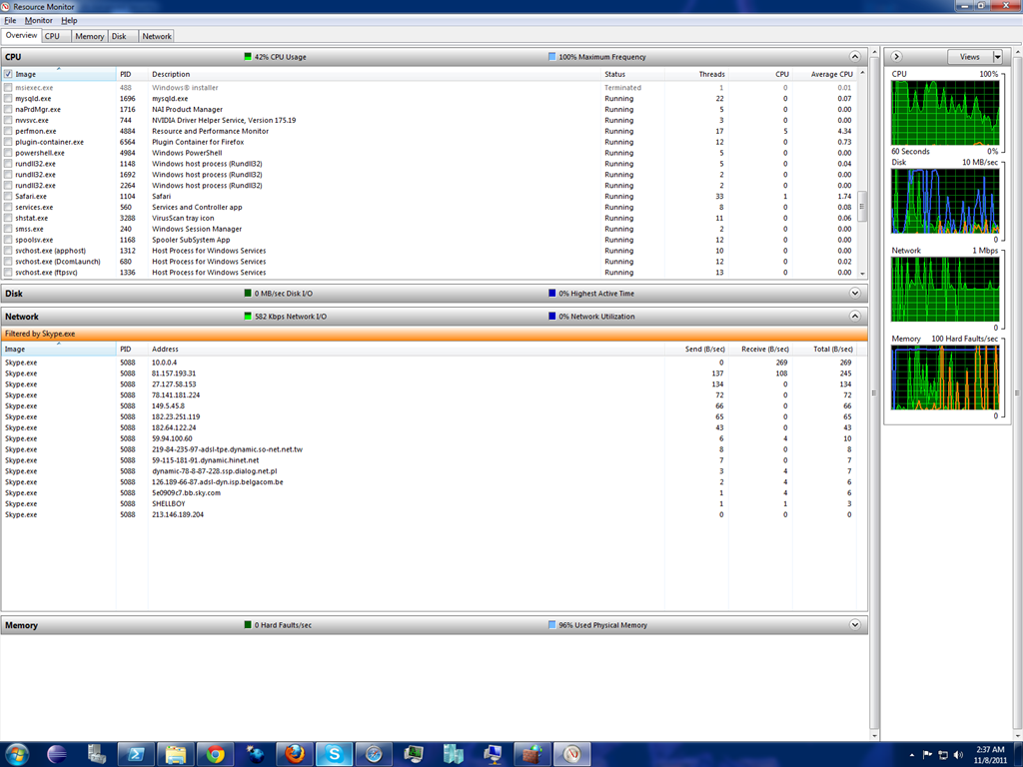
Task: Open the Windows Start menu orb
Action: click(x=18, y=755)
